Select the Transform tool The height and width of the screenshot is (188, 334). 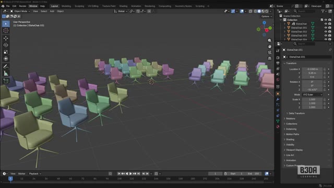pos(6,58)
